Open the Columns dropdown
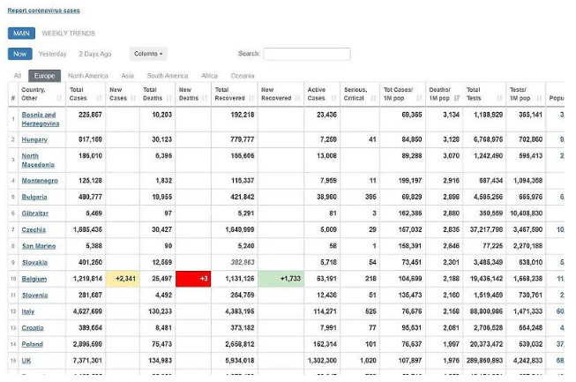Viewport: 576px width, 382px height. point(147,54)
